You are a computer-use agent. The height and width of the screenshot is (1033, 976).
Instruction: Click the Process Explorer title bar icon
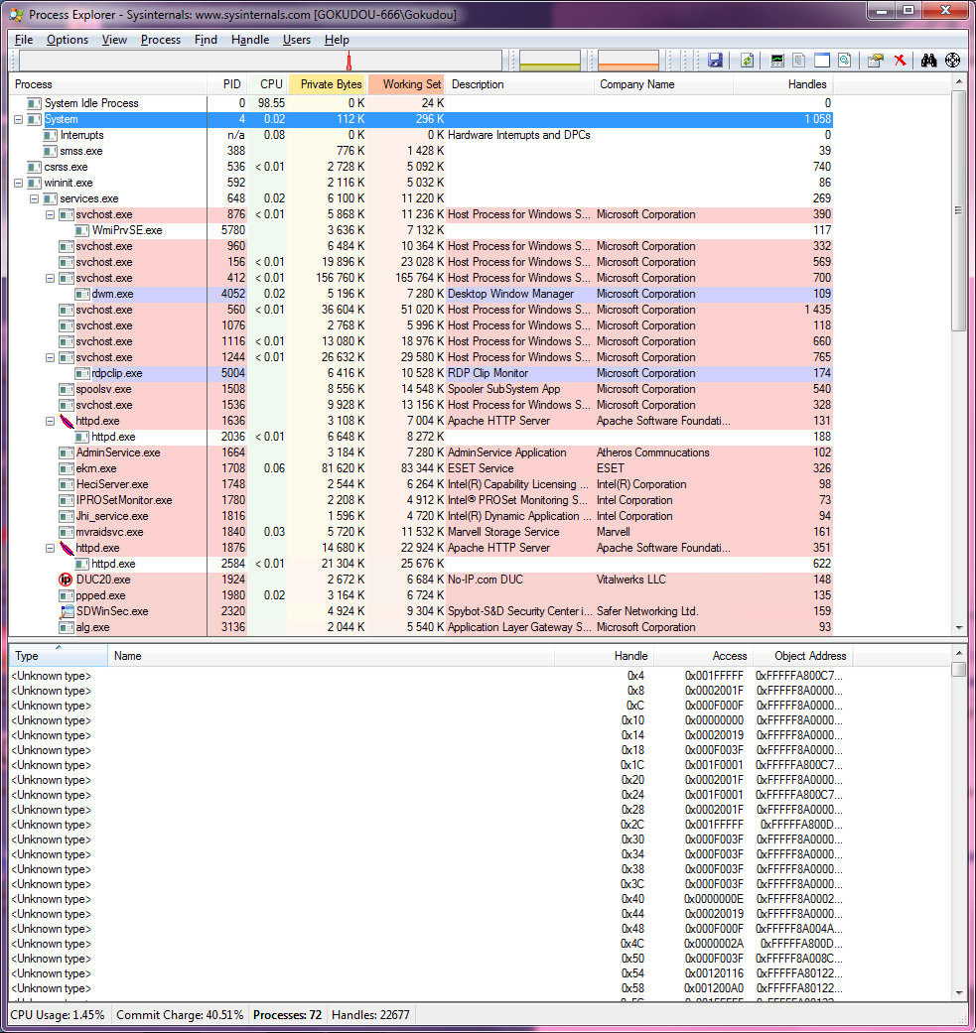tap(17, 14)
